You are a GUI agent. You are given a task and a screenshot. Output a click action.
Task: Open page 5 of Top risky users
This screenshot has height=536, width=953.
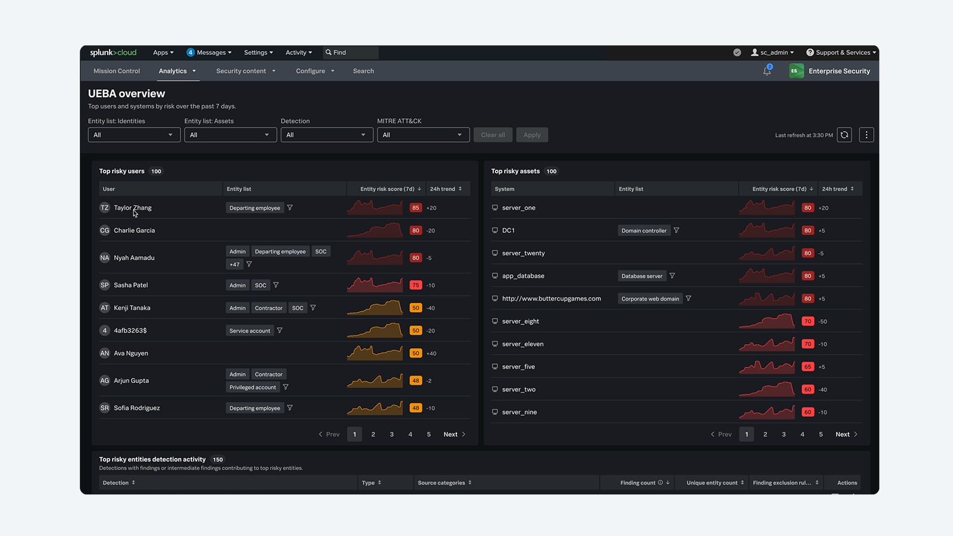(x=429, y=435)
